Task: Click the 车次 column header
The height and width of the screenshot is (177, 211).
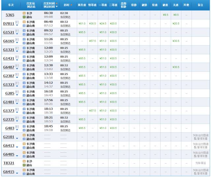Action: pos(11,5)
